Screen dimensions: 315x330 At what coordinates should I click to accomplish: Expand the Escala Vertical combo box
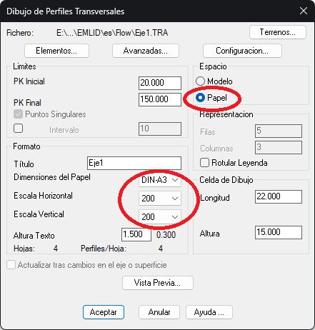pos(160,216)
